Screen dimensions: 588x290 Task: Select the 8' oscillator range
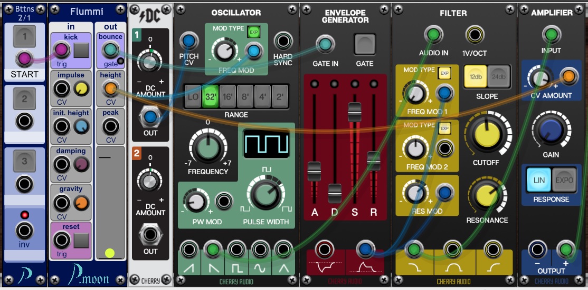[245, 96]
